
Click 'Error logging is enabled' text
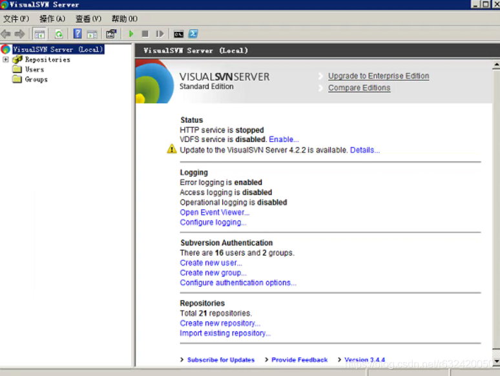[x=221, y=182]
